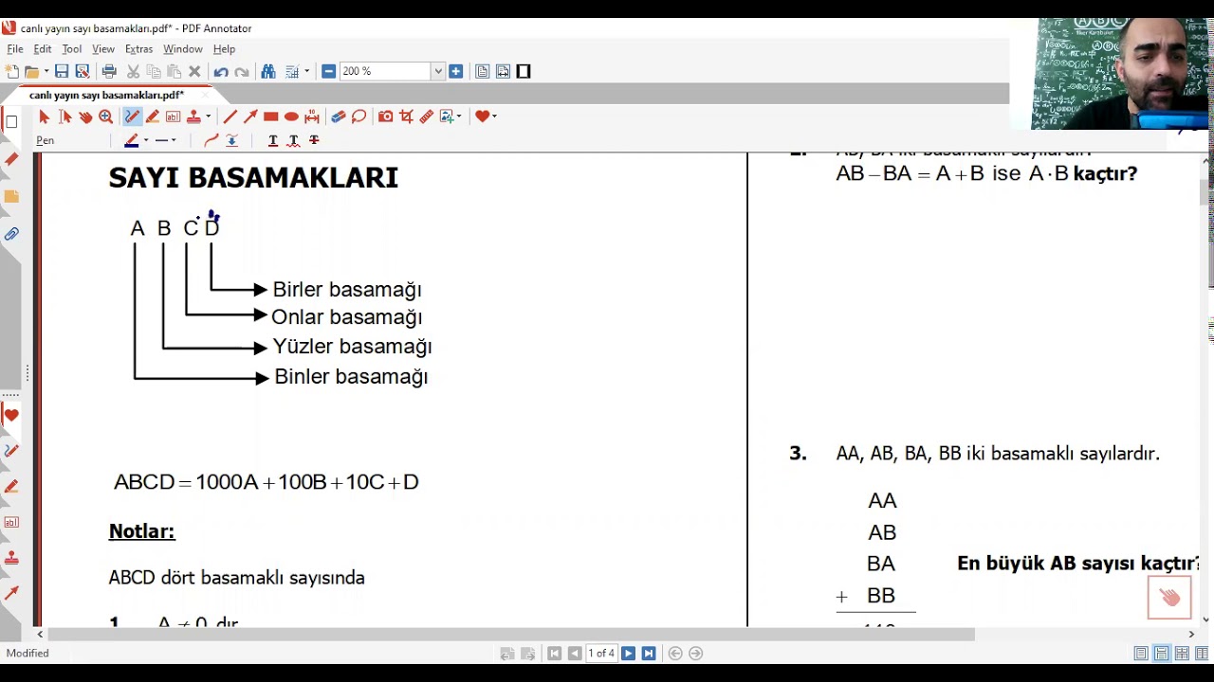Click the Fit Width view icon
Image resolution: width=1214 pixels, height=682 pixels.
(503, 72)
